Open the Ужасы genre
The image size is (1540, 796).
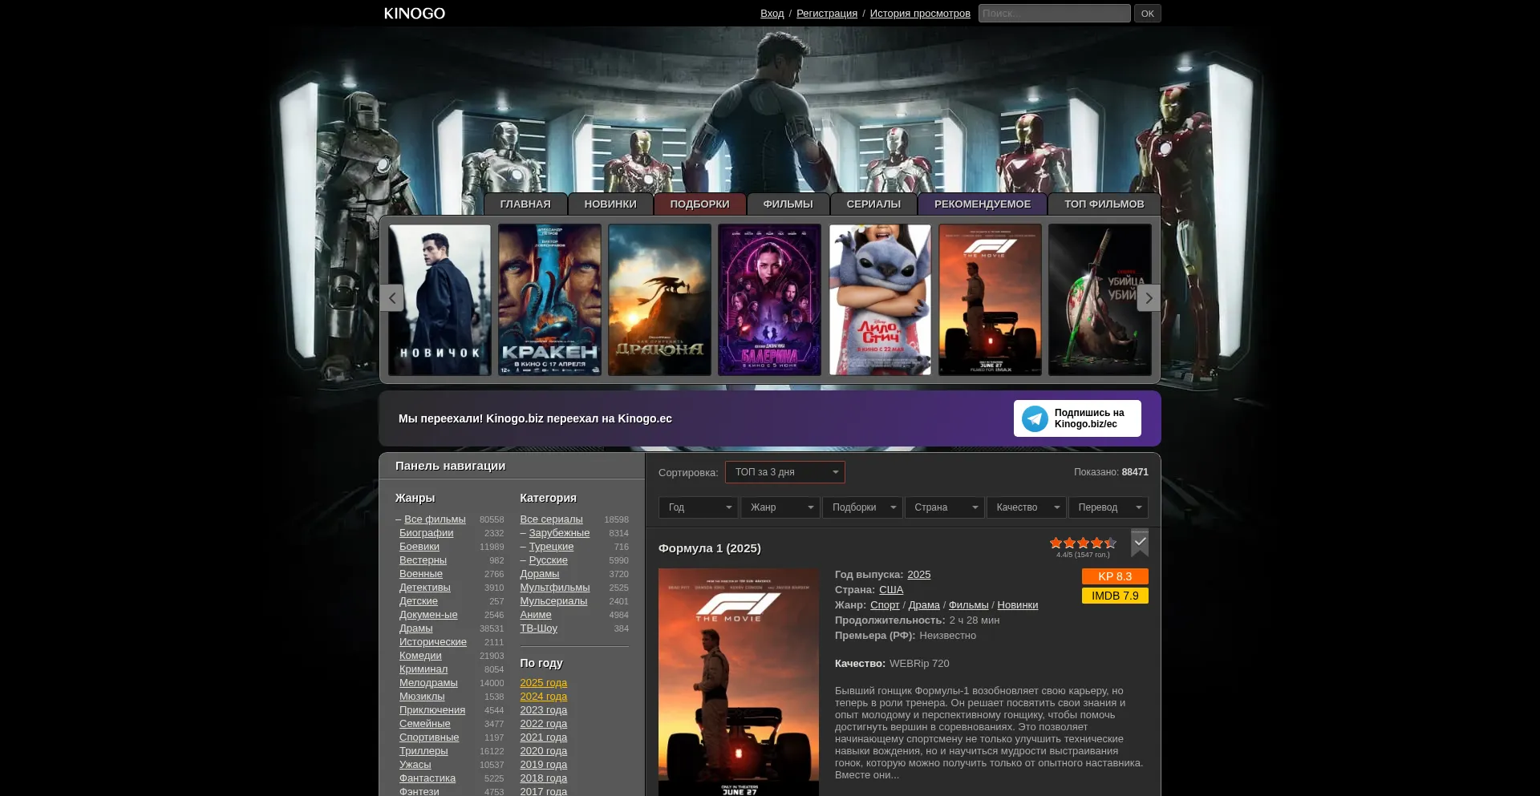(x=415, y=765)
